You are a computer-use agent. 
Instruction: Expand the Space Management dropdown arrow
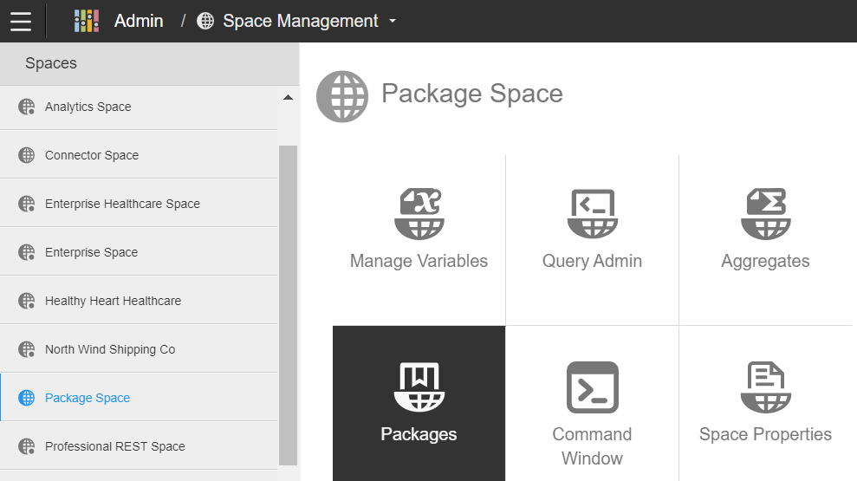coord(393,22)
